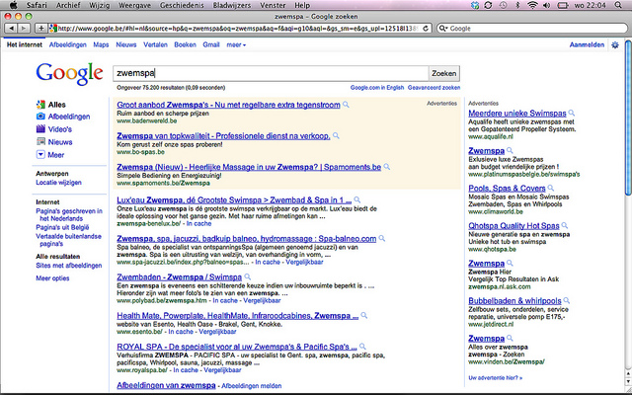Preview the bo-spas.be ad with magnifier icon
The image size is (632, 395).
point(336,136)
